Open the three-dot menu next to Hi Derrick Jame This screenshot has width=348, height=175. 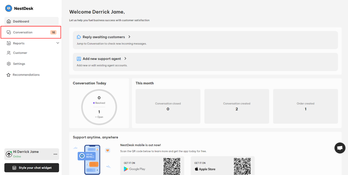55,154
